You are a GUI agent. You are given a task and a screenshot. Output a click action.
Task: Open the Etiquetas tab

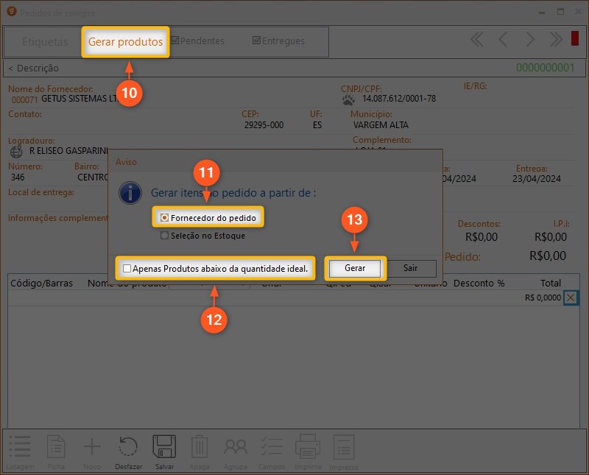45,42
